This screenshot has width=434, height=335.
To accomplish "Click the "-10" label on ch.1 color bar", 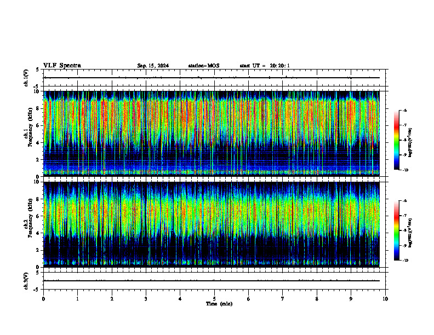I will tap(405, 170).
